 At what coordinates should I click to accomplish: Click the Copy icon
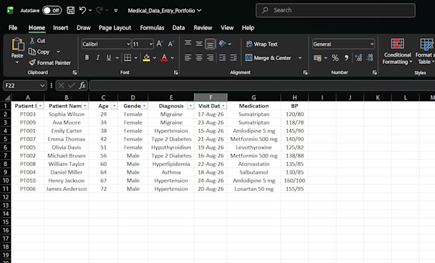pos(32,52)
